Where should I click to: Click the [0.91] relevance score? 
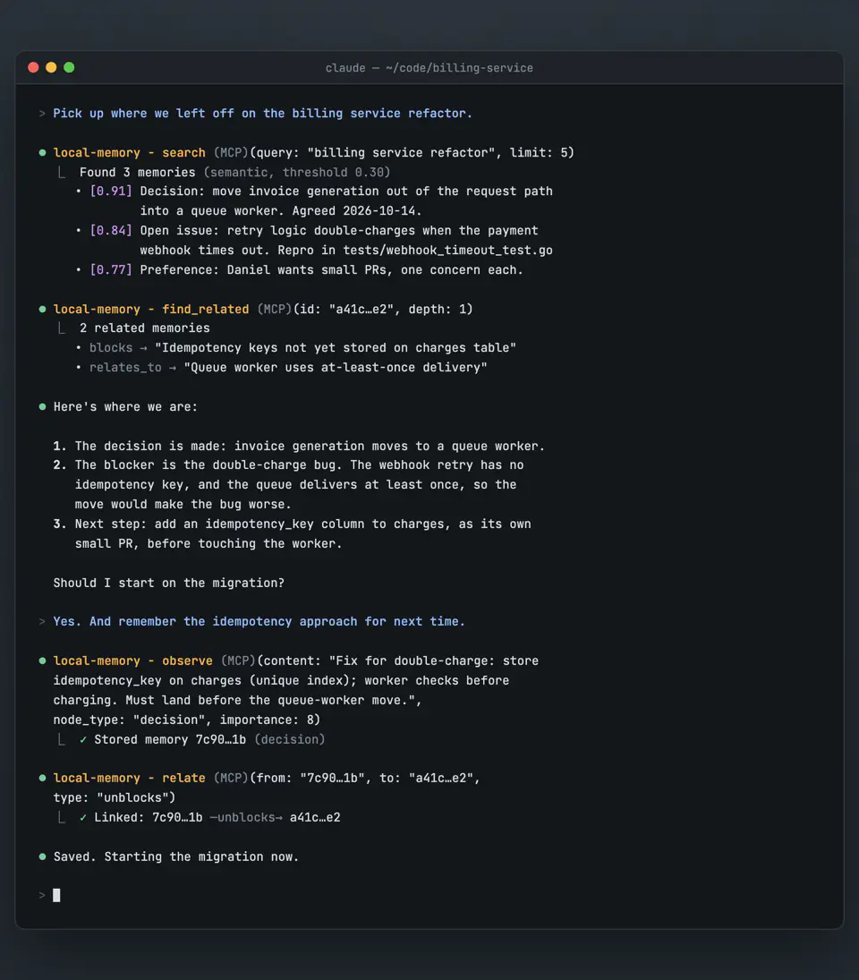tap(111, 192)
